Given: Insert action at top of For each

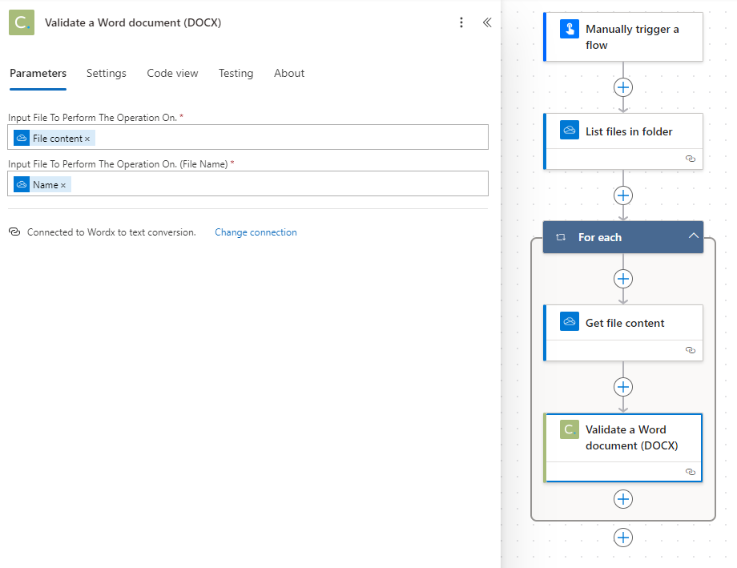Looking at the screenshot, I should (x=623, y=279).
